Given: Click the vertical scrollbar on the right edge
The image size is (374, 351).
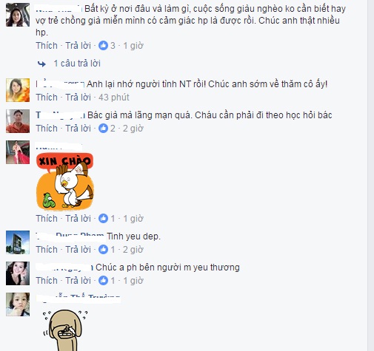Looking at the screenshot, I should [370, 175].
